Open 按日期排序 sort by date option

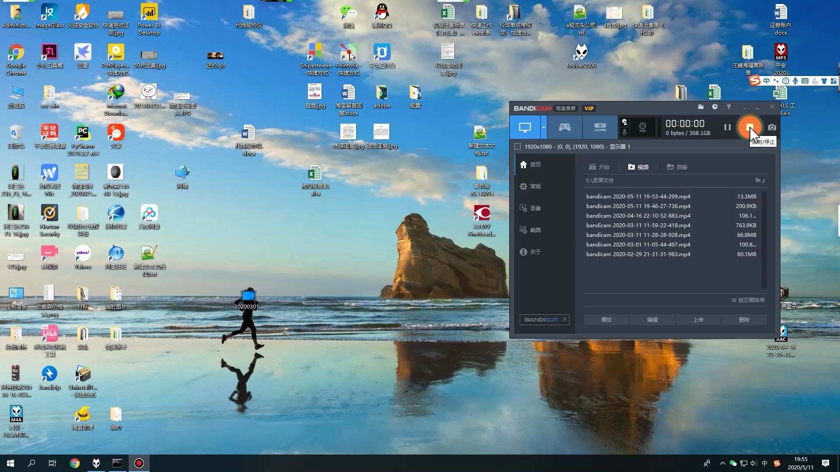[x=748, y=300]
